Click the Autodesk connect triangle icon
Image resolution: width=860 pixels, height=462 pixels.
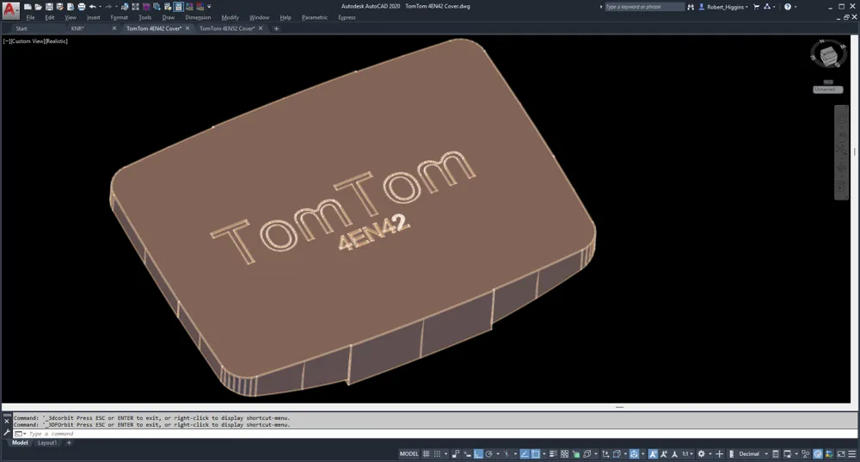[767, 7]
